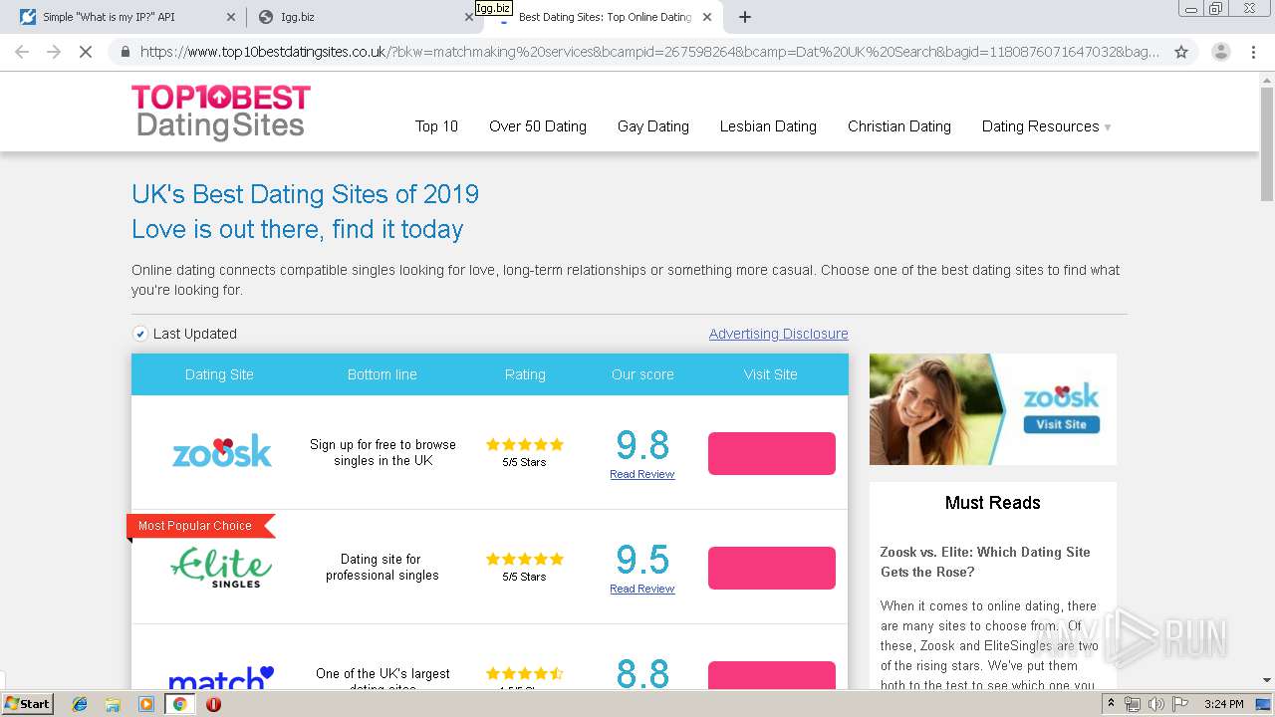Click the Windows Start button
This screenshot has height=717, width=1275.
[x=28, y=704]
